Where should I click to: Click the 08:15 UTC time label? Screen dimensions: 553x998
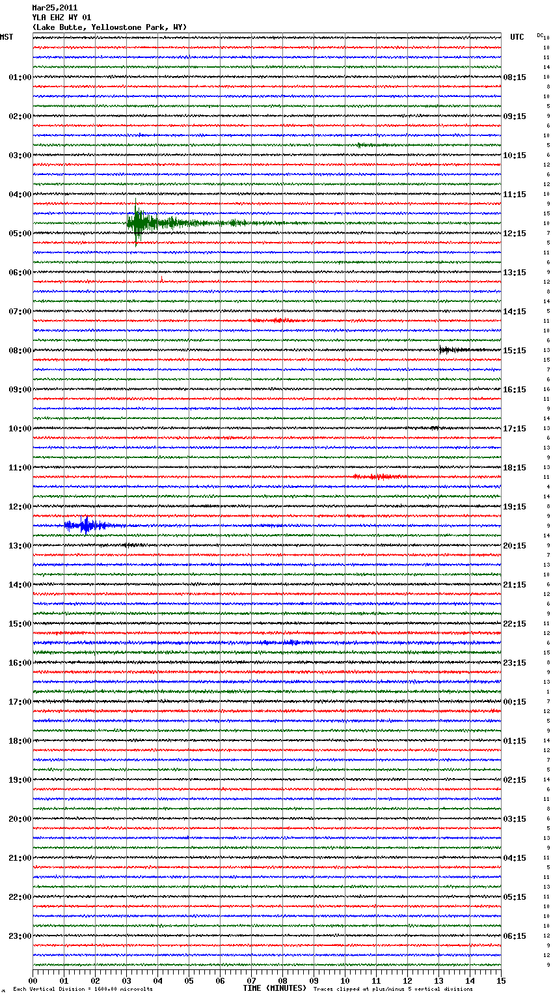[515, 77]
